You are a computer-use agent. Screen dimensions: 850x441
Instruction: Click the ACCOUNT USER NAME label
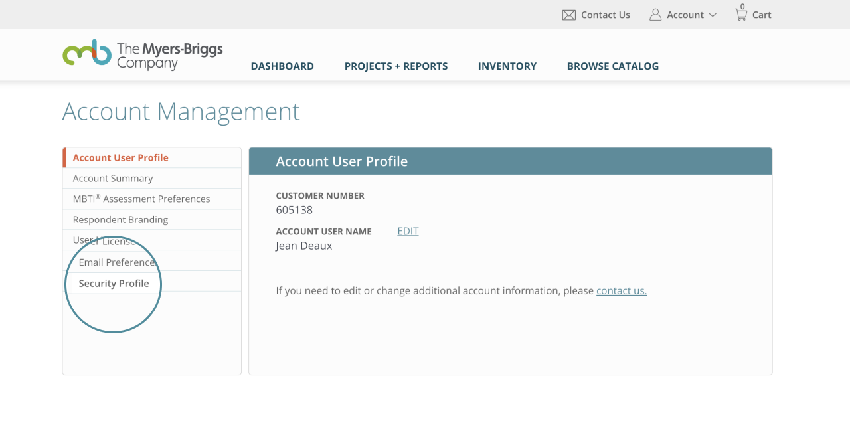click(323, 232)
